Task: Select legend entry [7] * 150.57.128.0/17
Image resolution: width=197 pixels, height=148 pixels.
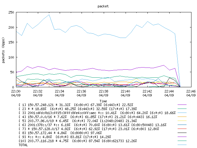Action: [89, 129]
